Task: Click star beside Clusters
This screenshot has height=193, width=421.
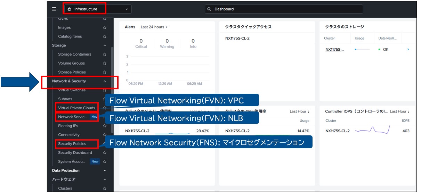Action: pos(105,188)
